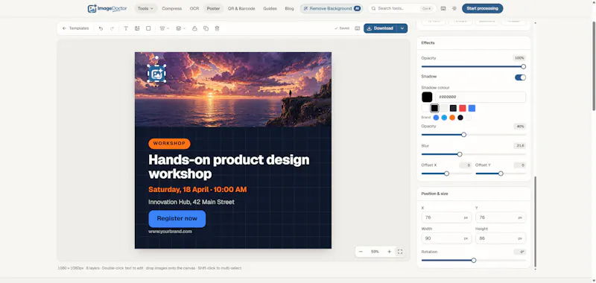Click the Offset Y slider handle
Screen dimensions: 596x283
(x=501, y=174)
